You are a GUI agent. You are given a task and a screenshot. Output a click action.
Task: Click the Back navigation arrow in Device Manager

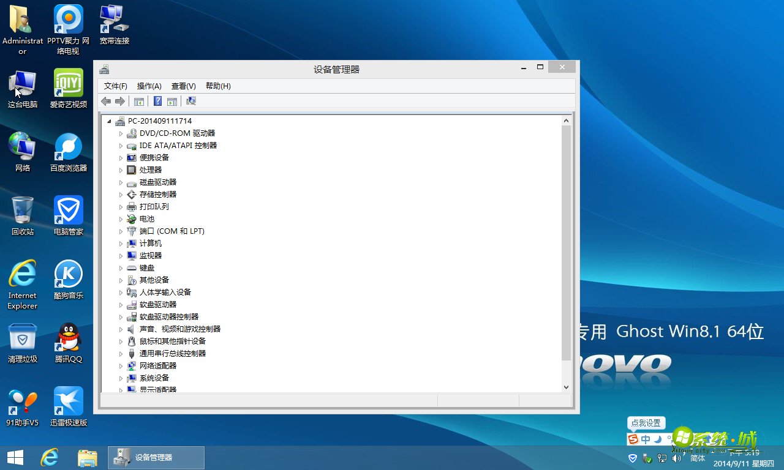click(106, 101)
